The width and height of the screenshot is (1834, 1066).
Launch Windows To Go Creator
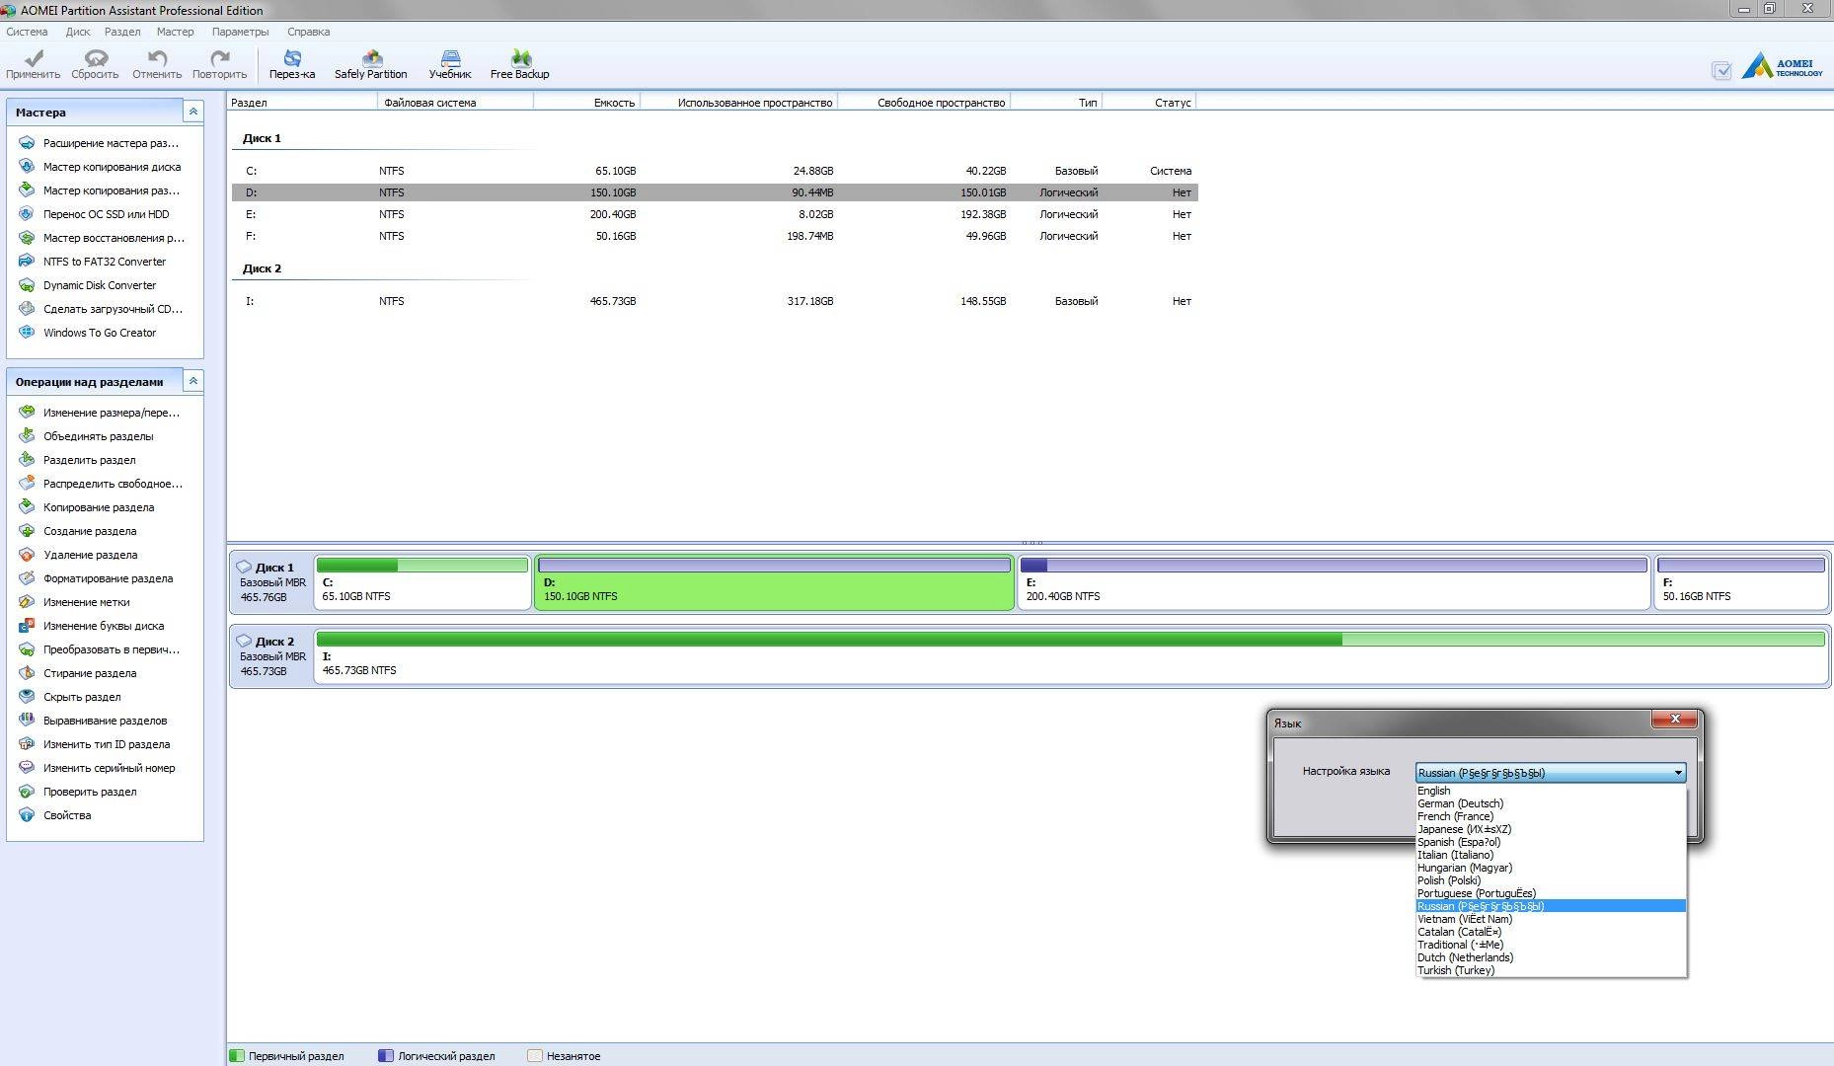tap(99, 333)
